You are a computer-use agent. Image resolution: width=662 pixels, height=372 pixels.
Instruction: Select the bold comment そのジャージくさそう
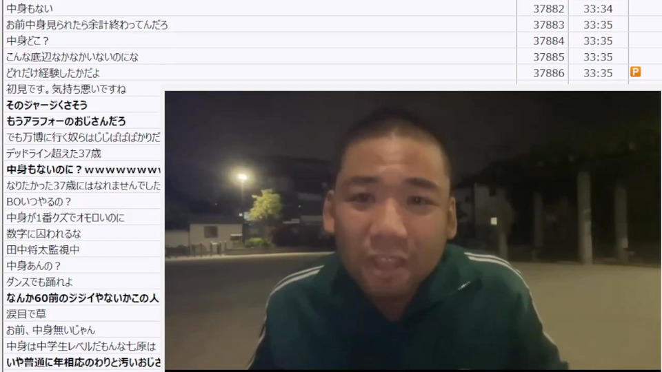[47, 105]
